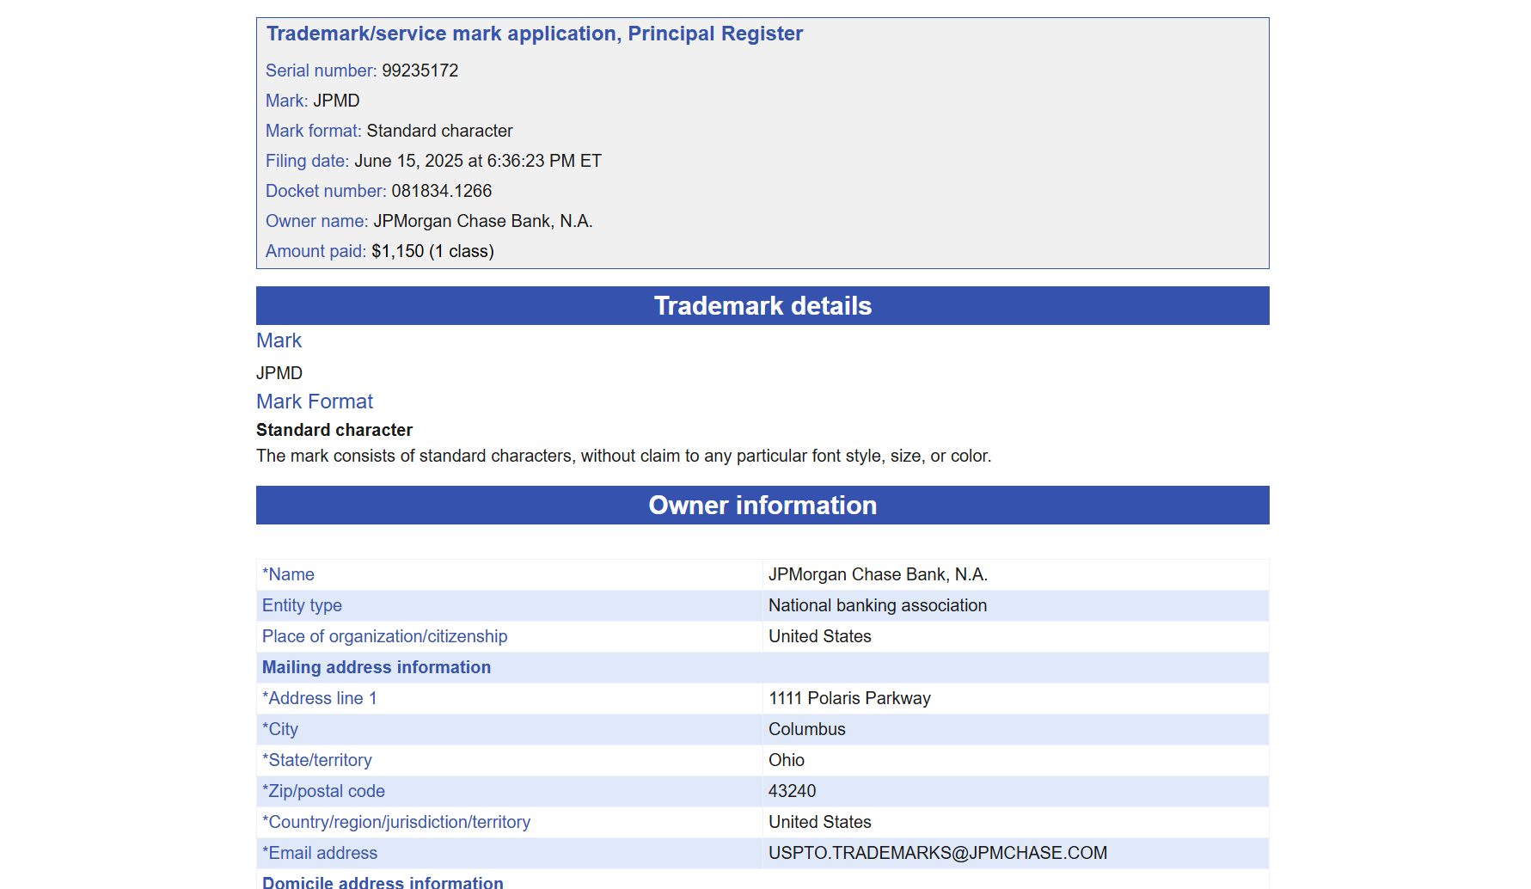Click 'Domicile address information' row
The width and height of the screenshot is (1531, 889).
762,880
